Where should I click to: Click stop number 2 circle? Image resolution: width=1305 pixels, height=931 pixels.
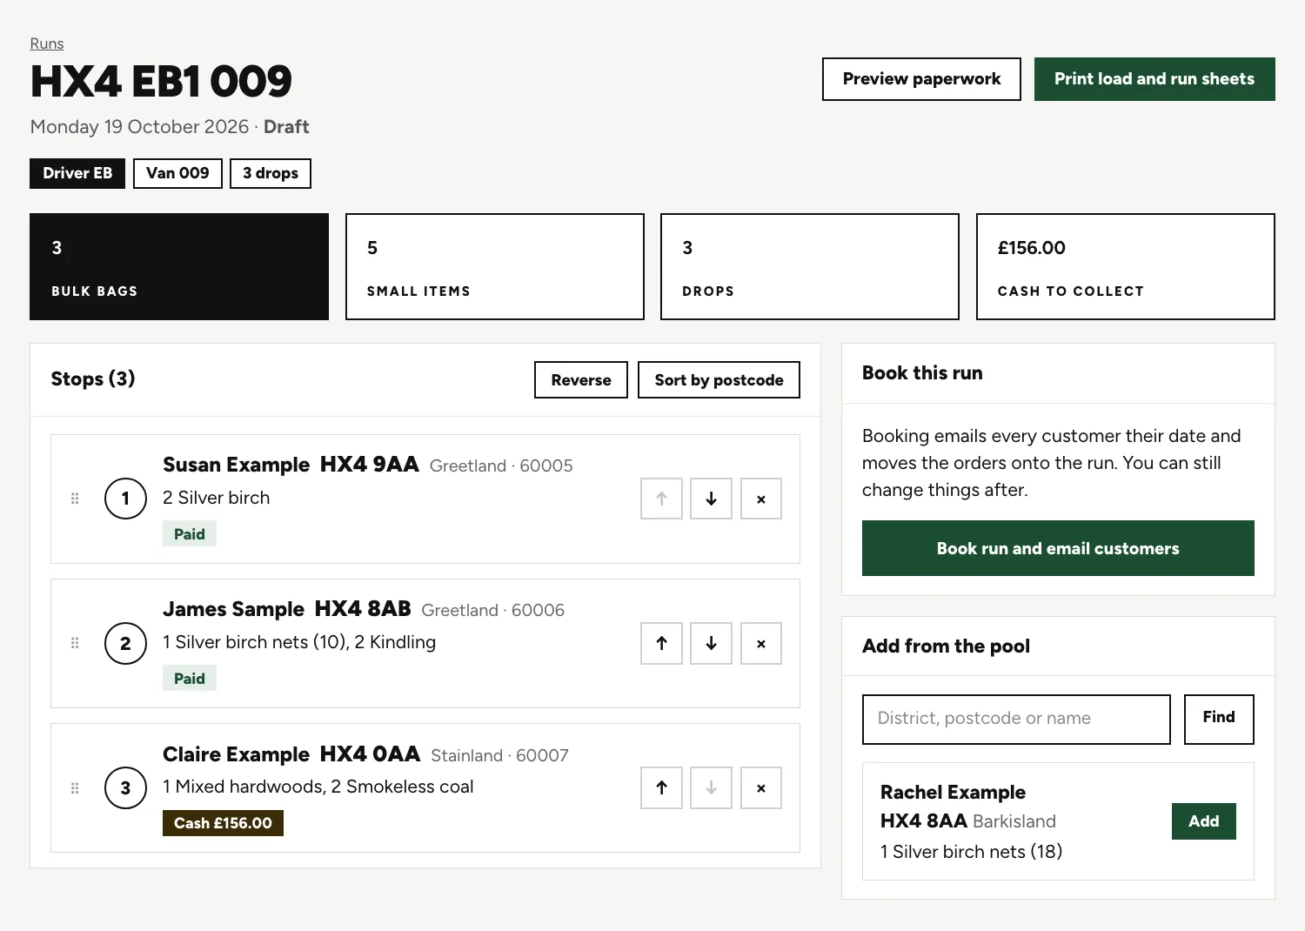(125, 643)
